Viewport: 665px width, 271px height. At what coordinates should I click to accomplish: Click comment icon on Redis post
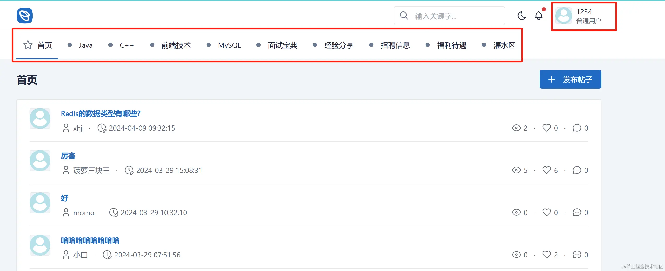[x=577, y=128]
